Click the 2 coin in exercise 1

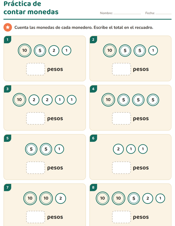click(54, 50)
